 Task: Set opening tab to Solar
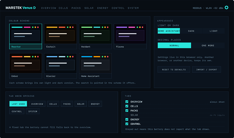pyautogui.click(x=81, y=104)
